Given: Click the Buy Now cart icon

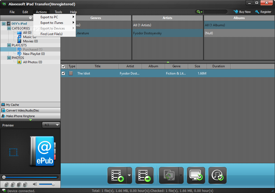Looking at the screenshot, I should click(236, 12).
